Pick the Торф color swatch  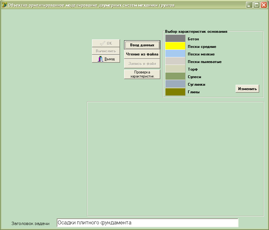[175, 68]
